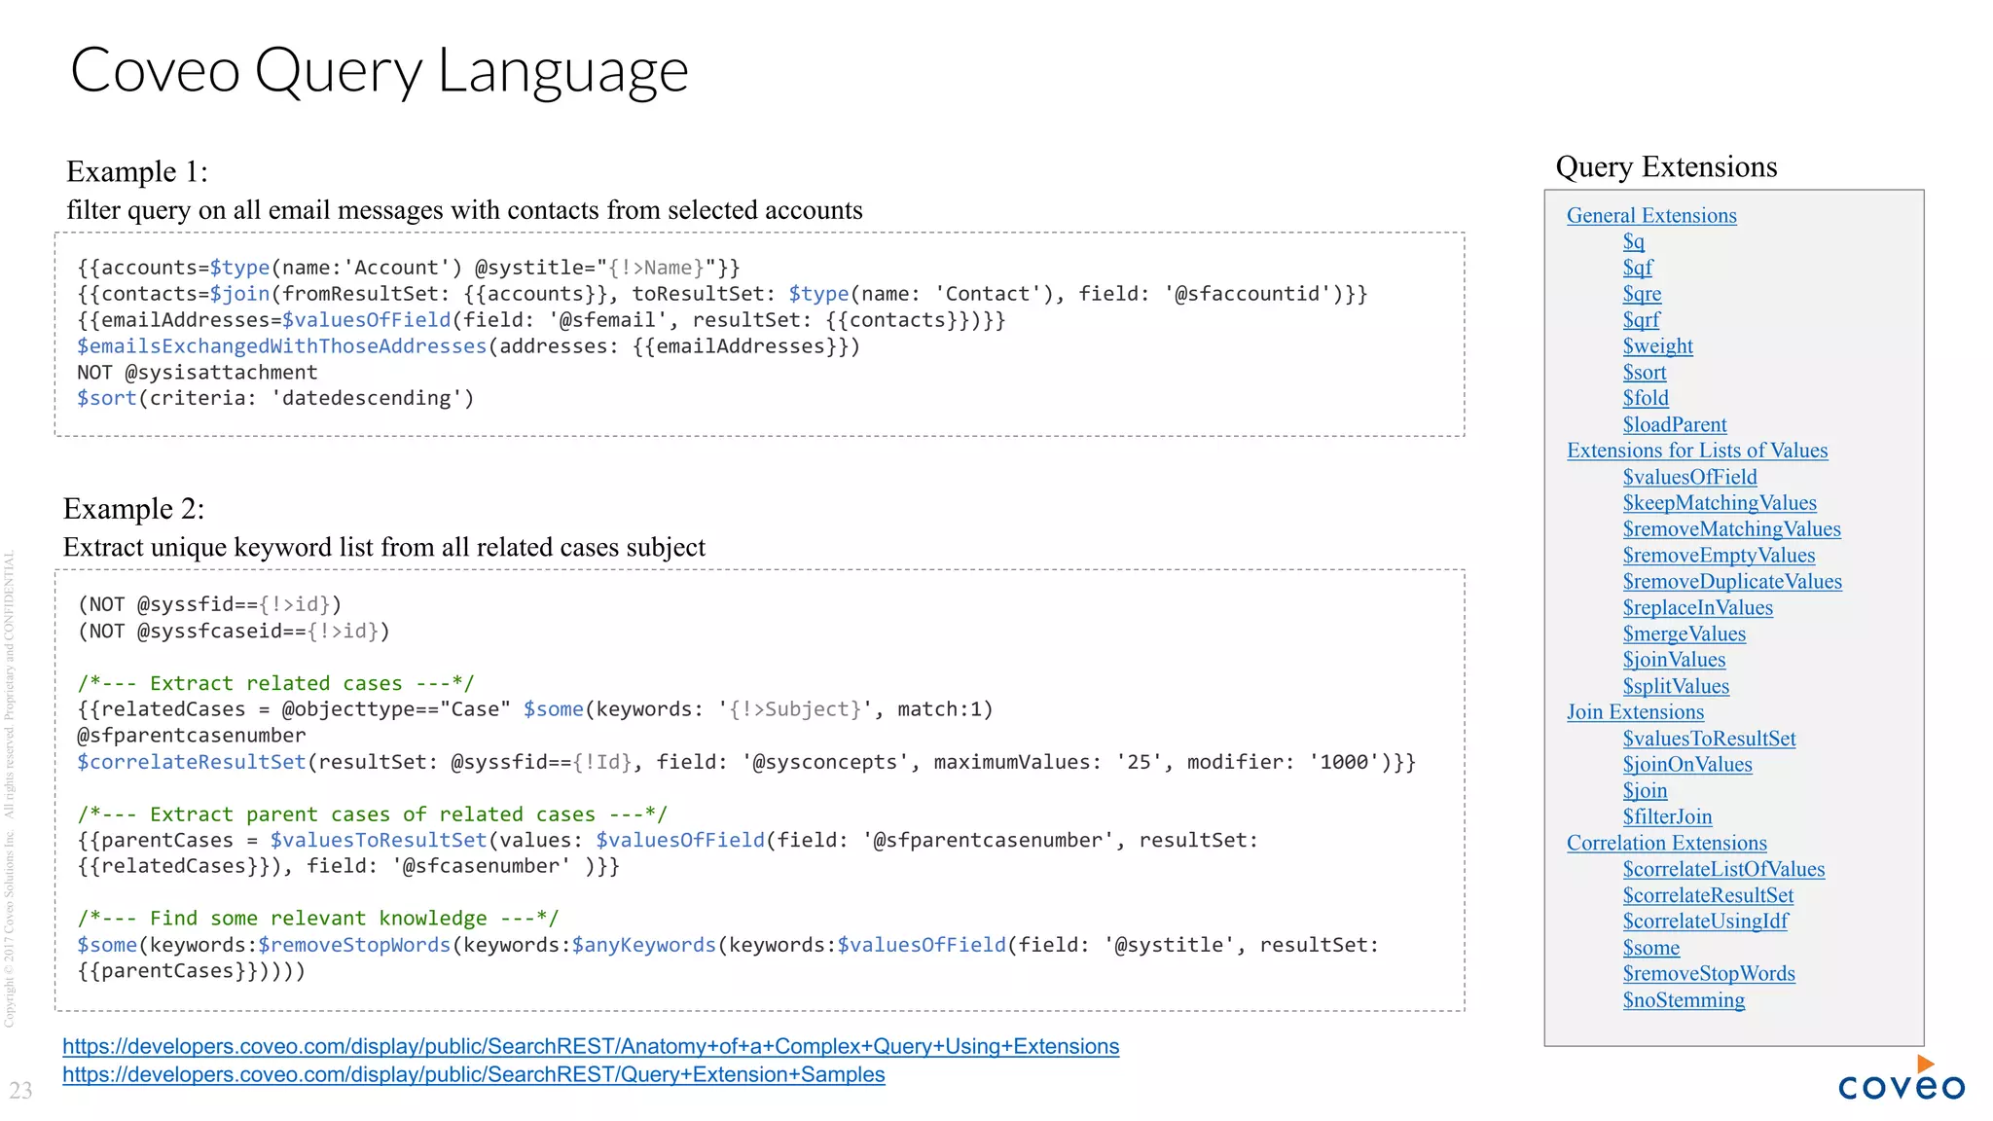Image resolution: width=1993 pixels, height=1121 pixels.
Task: Click the $qre extension link
Action: tap(1641, 294)
